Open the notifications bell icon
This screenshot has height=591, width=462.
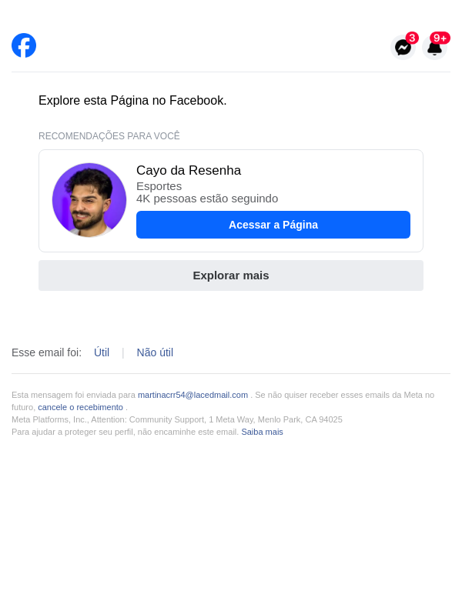[x=434, y=48]
